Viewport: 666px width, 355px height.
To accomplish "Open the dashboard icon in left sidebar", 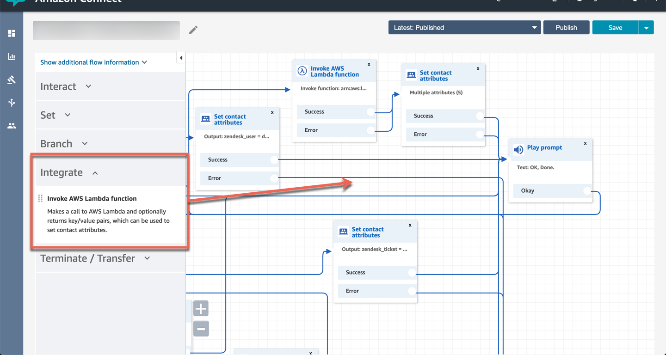I will (12, 33).
